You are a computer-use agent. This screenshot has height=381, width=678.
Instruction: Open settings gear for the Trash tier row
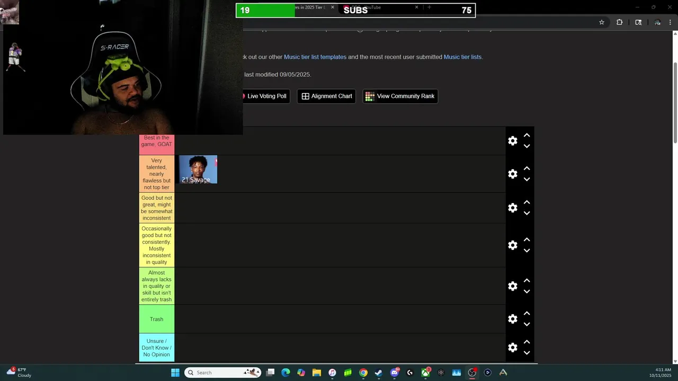(x=513, y=319)
